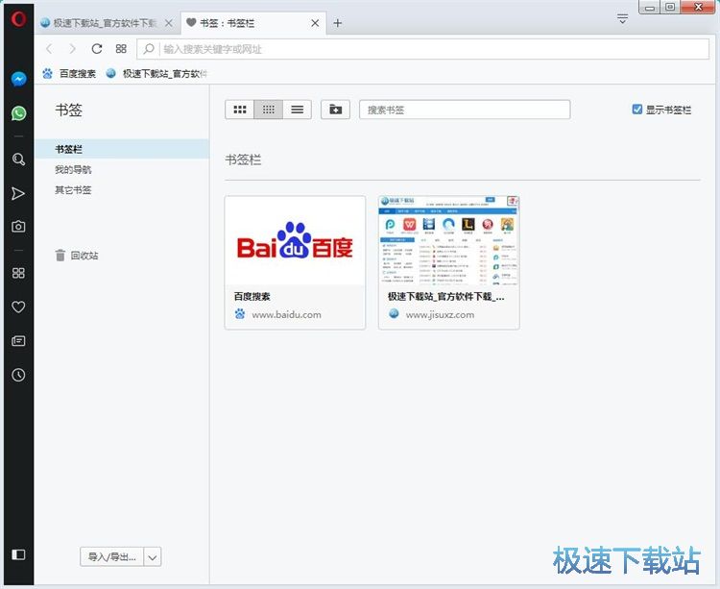The image size is (720, 589).
Task: Open history clock icon in sidebar
Action: coord(18,375)
